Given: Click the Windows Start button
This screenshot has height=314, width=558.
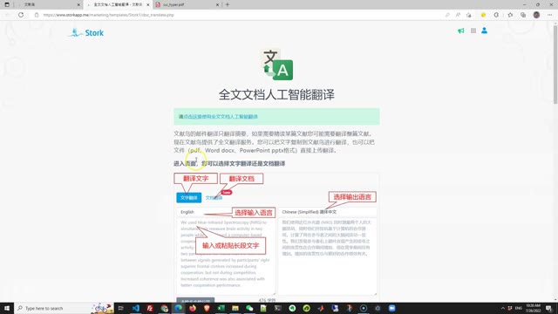Looking at the screenshot, I should (7, 308).
